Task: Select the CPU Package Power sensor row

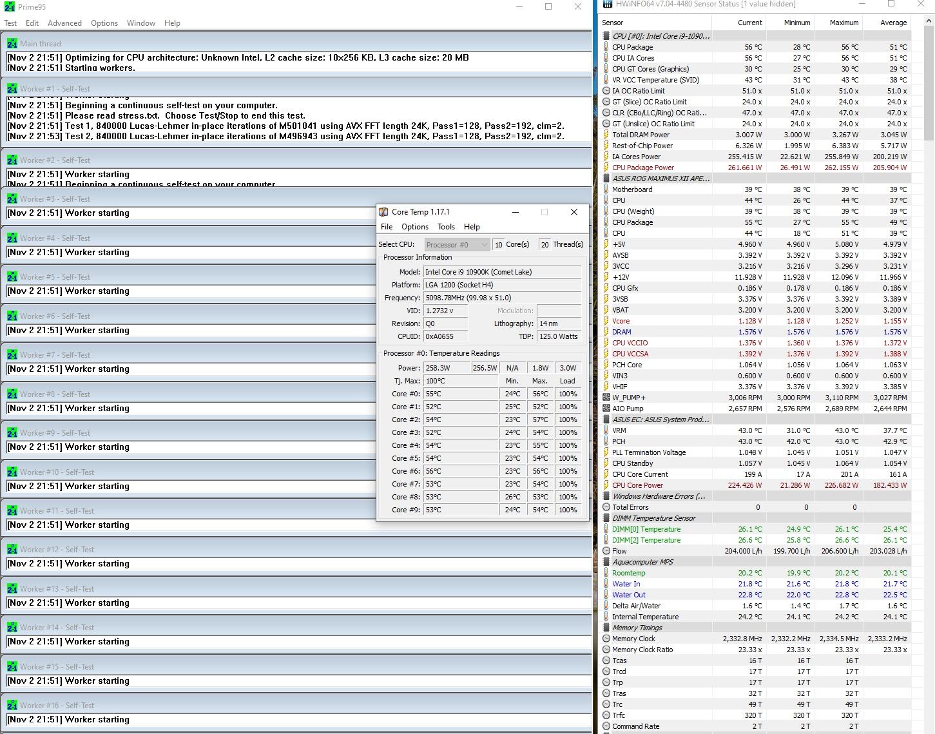Action: [x=755, y=168]
